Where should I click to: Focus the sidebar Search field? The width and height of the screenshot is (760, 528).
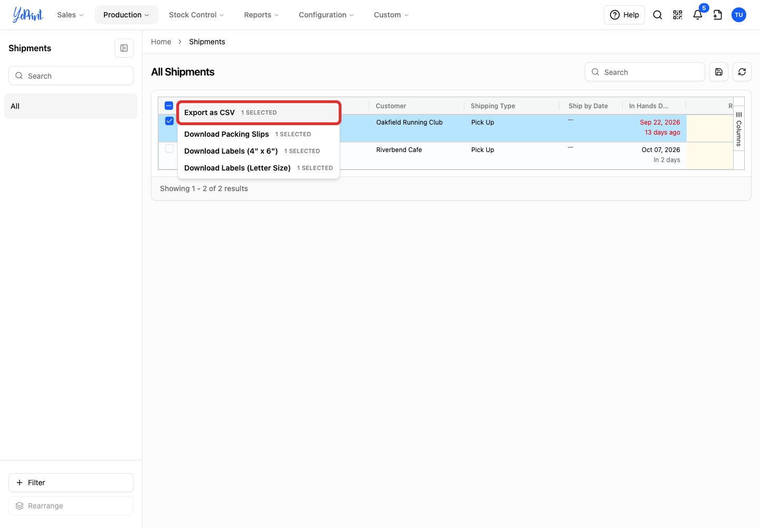(71, 76)
